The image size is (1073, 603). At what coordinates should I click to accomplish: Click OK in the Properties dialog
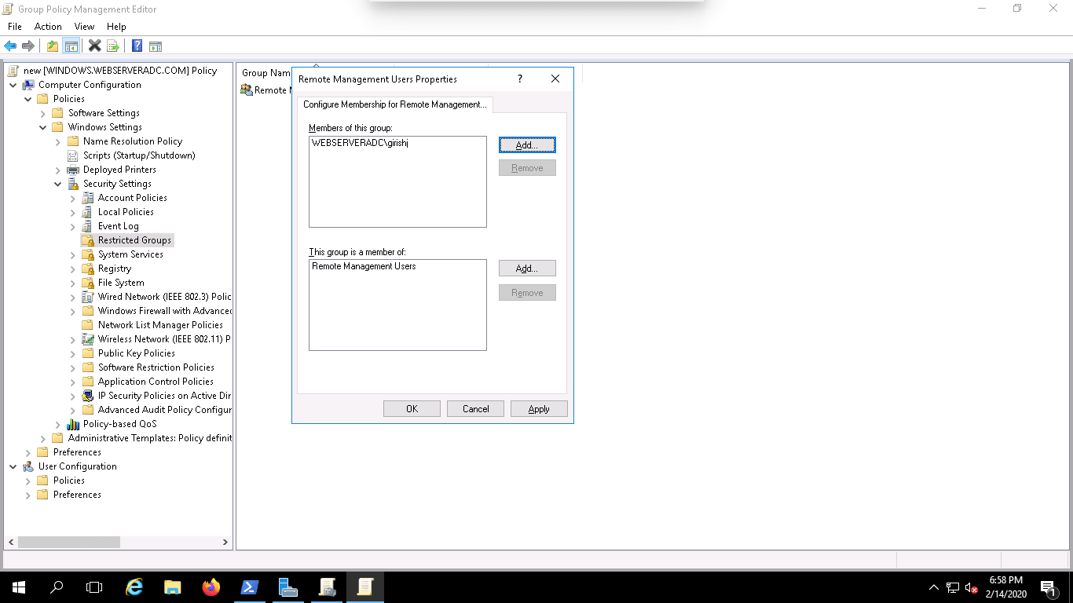point(412,409)
